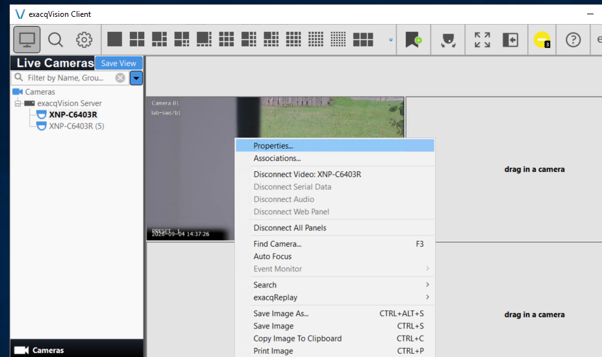Choose Save Image CTRL+S entry
602x357 pixels.
[335, 326]
